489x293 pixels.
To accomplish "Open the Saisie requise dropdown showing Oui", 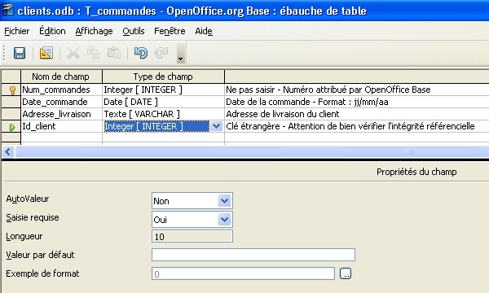I will (x=224, y=220).
